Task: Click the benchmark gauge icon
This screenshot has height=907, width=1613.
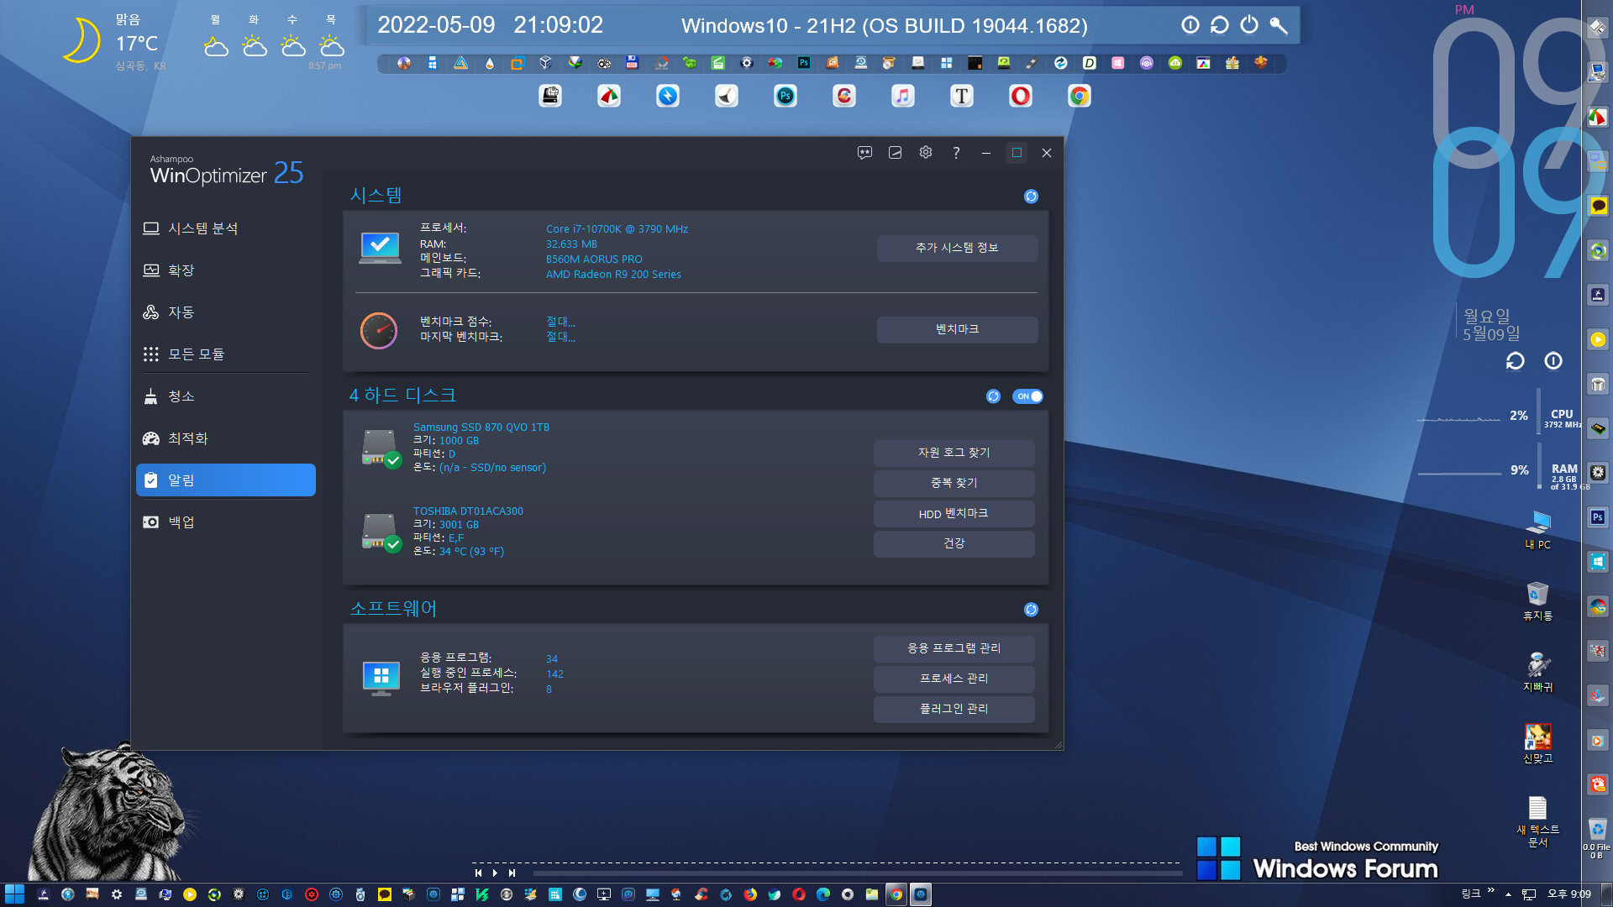Action: 379,330
